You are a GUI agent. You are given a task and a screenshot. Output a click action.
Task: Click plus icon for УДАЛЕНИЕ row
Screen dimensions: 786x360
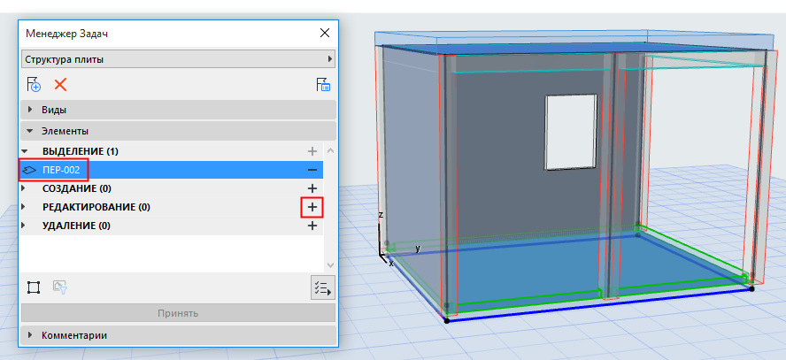312,226
